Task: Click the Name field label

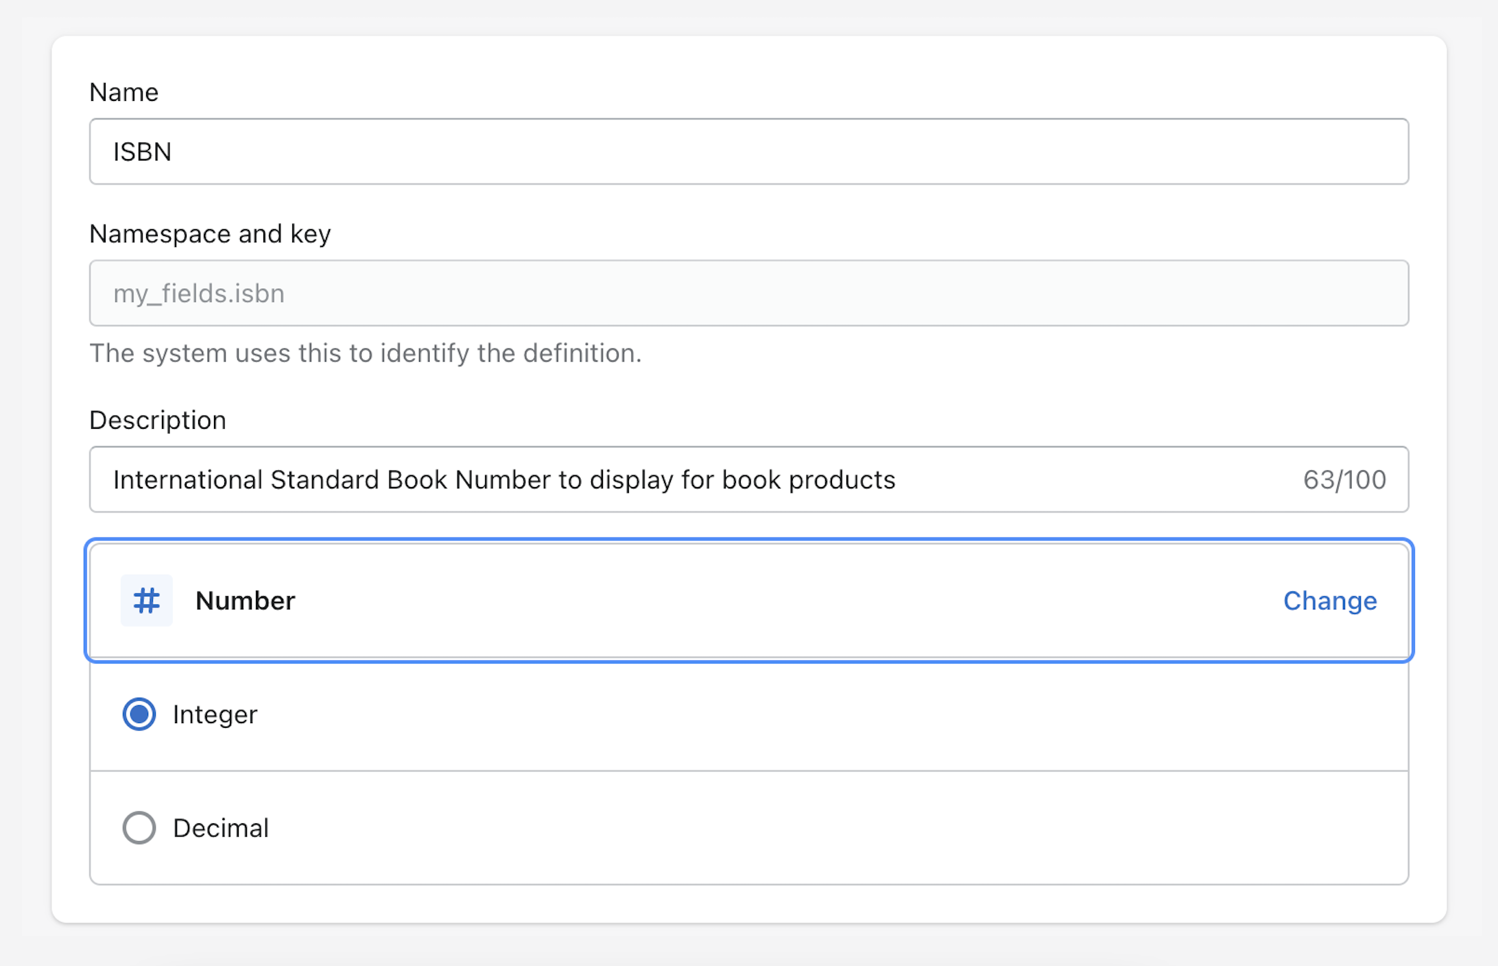Action: click(x=123, y=92)
